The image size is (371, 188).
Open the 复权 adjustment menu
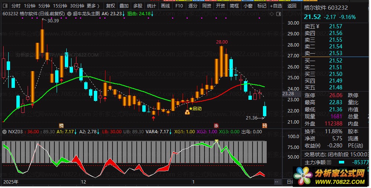(110, 6)
